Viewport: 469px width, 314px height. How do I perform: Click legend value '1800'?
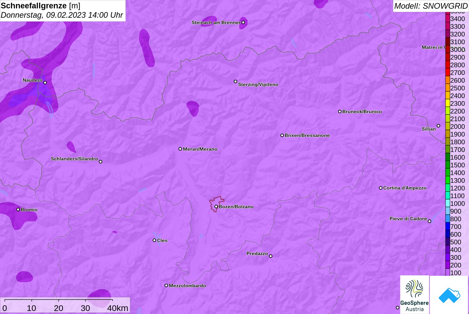(x=458, y=142)
